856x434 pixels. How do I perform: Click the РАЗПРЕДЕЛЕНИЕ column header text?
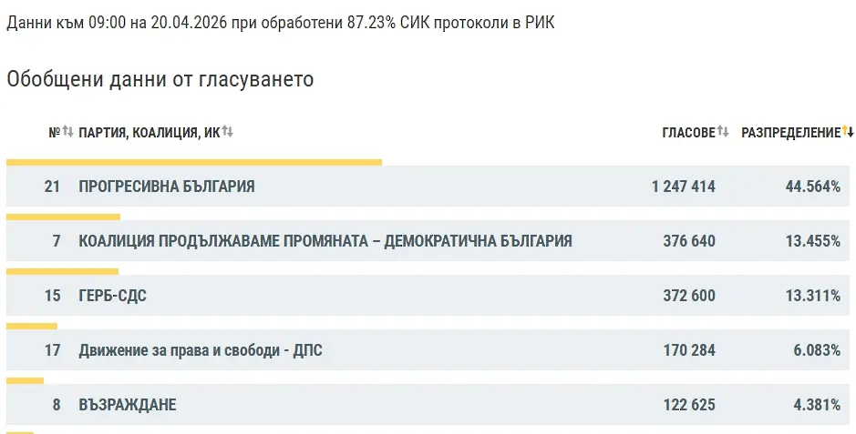[x=790, y=133]
